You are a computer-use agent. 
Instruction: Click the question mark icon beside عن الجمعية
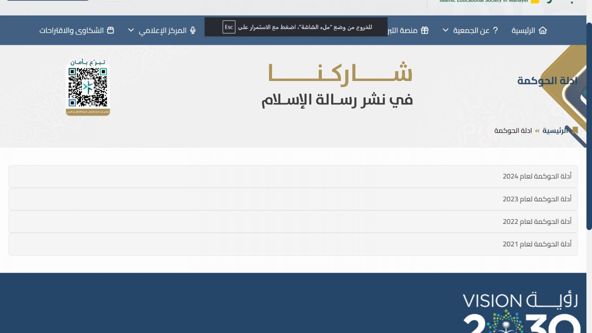pos(495,30)
